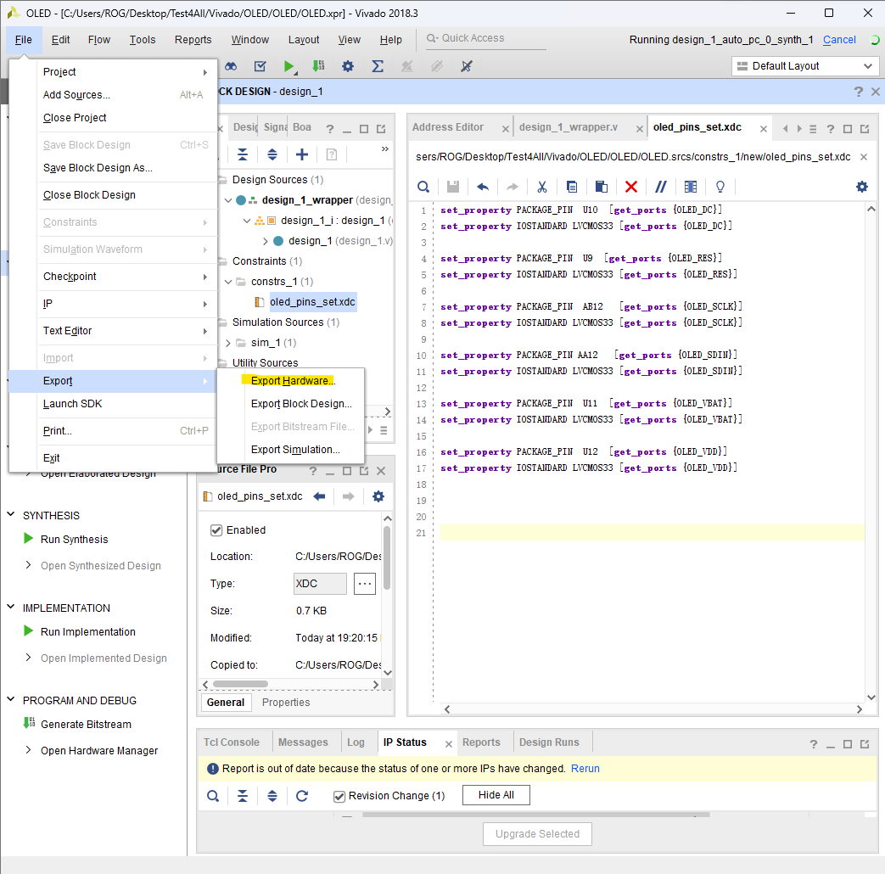Image resolution: width=885 pixels, height=874 pixels.
Task: Switch to the Tcl Console tab
Action: tap(232, 742)
